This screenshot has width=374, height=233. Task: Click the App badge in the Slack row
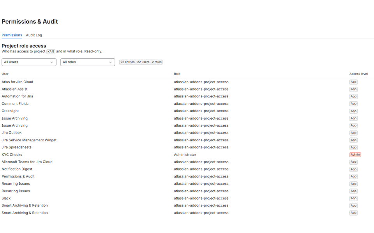(353, 198)
